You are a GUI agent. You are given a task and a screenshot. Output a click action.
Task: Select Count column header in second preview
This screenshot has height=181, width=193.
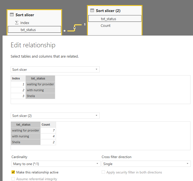(48, 124)
